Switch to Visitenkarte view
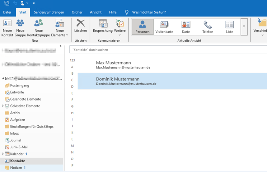This screenshot has width=267, height=172. point(164,27)
